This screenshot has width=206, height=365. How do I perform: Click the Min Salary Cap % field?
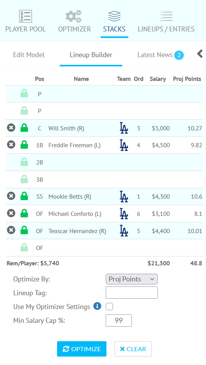(119, 321)
